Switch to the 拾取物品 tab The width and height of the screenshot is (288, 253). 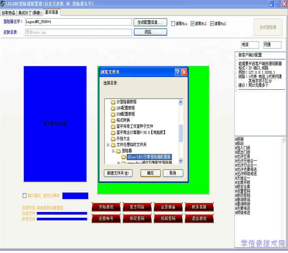[9, 13]
